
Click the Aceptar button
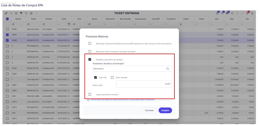[x=165, y=110]
